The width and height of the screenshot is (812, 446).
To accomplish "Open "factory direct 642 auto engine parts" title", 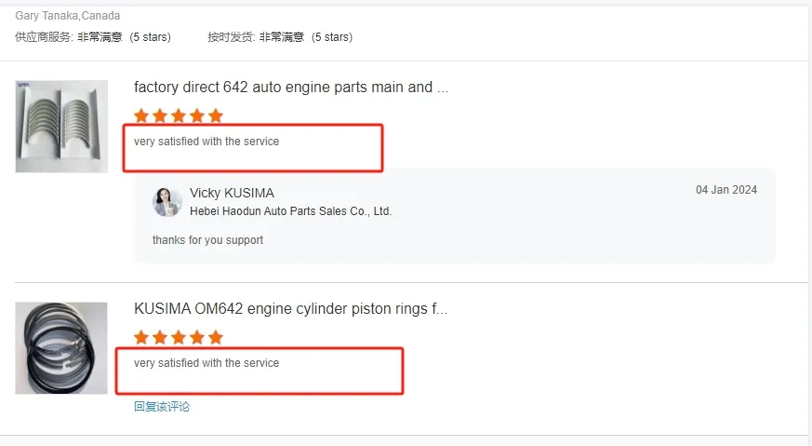I will coord(291,88).
